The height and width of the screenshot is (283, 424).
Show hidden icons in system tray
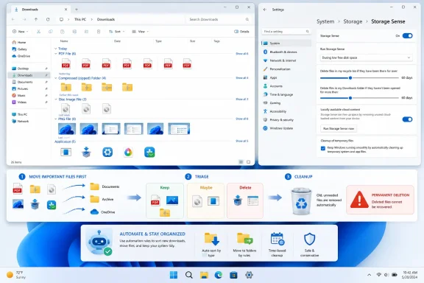coord(369,275)
